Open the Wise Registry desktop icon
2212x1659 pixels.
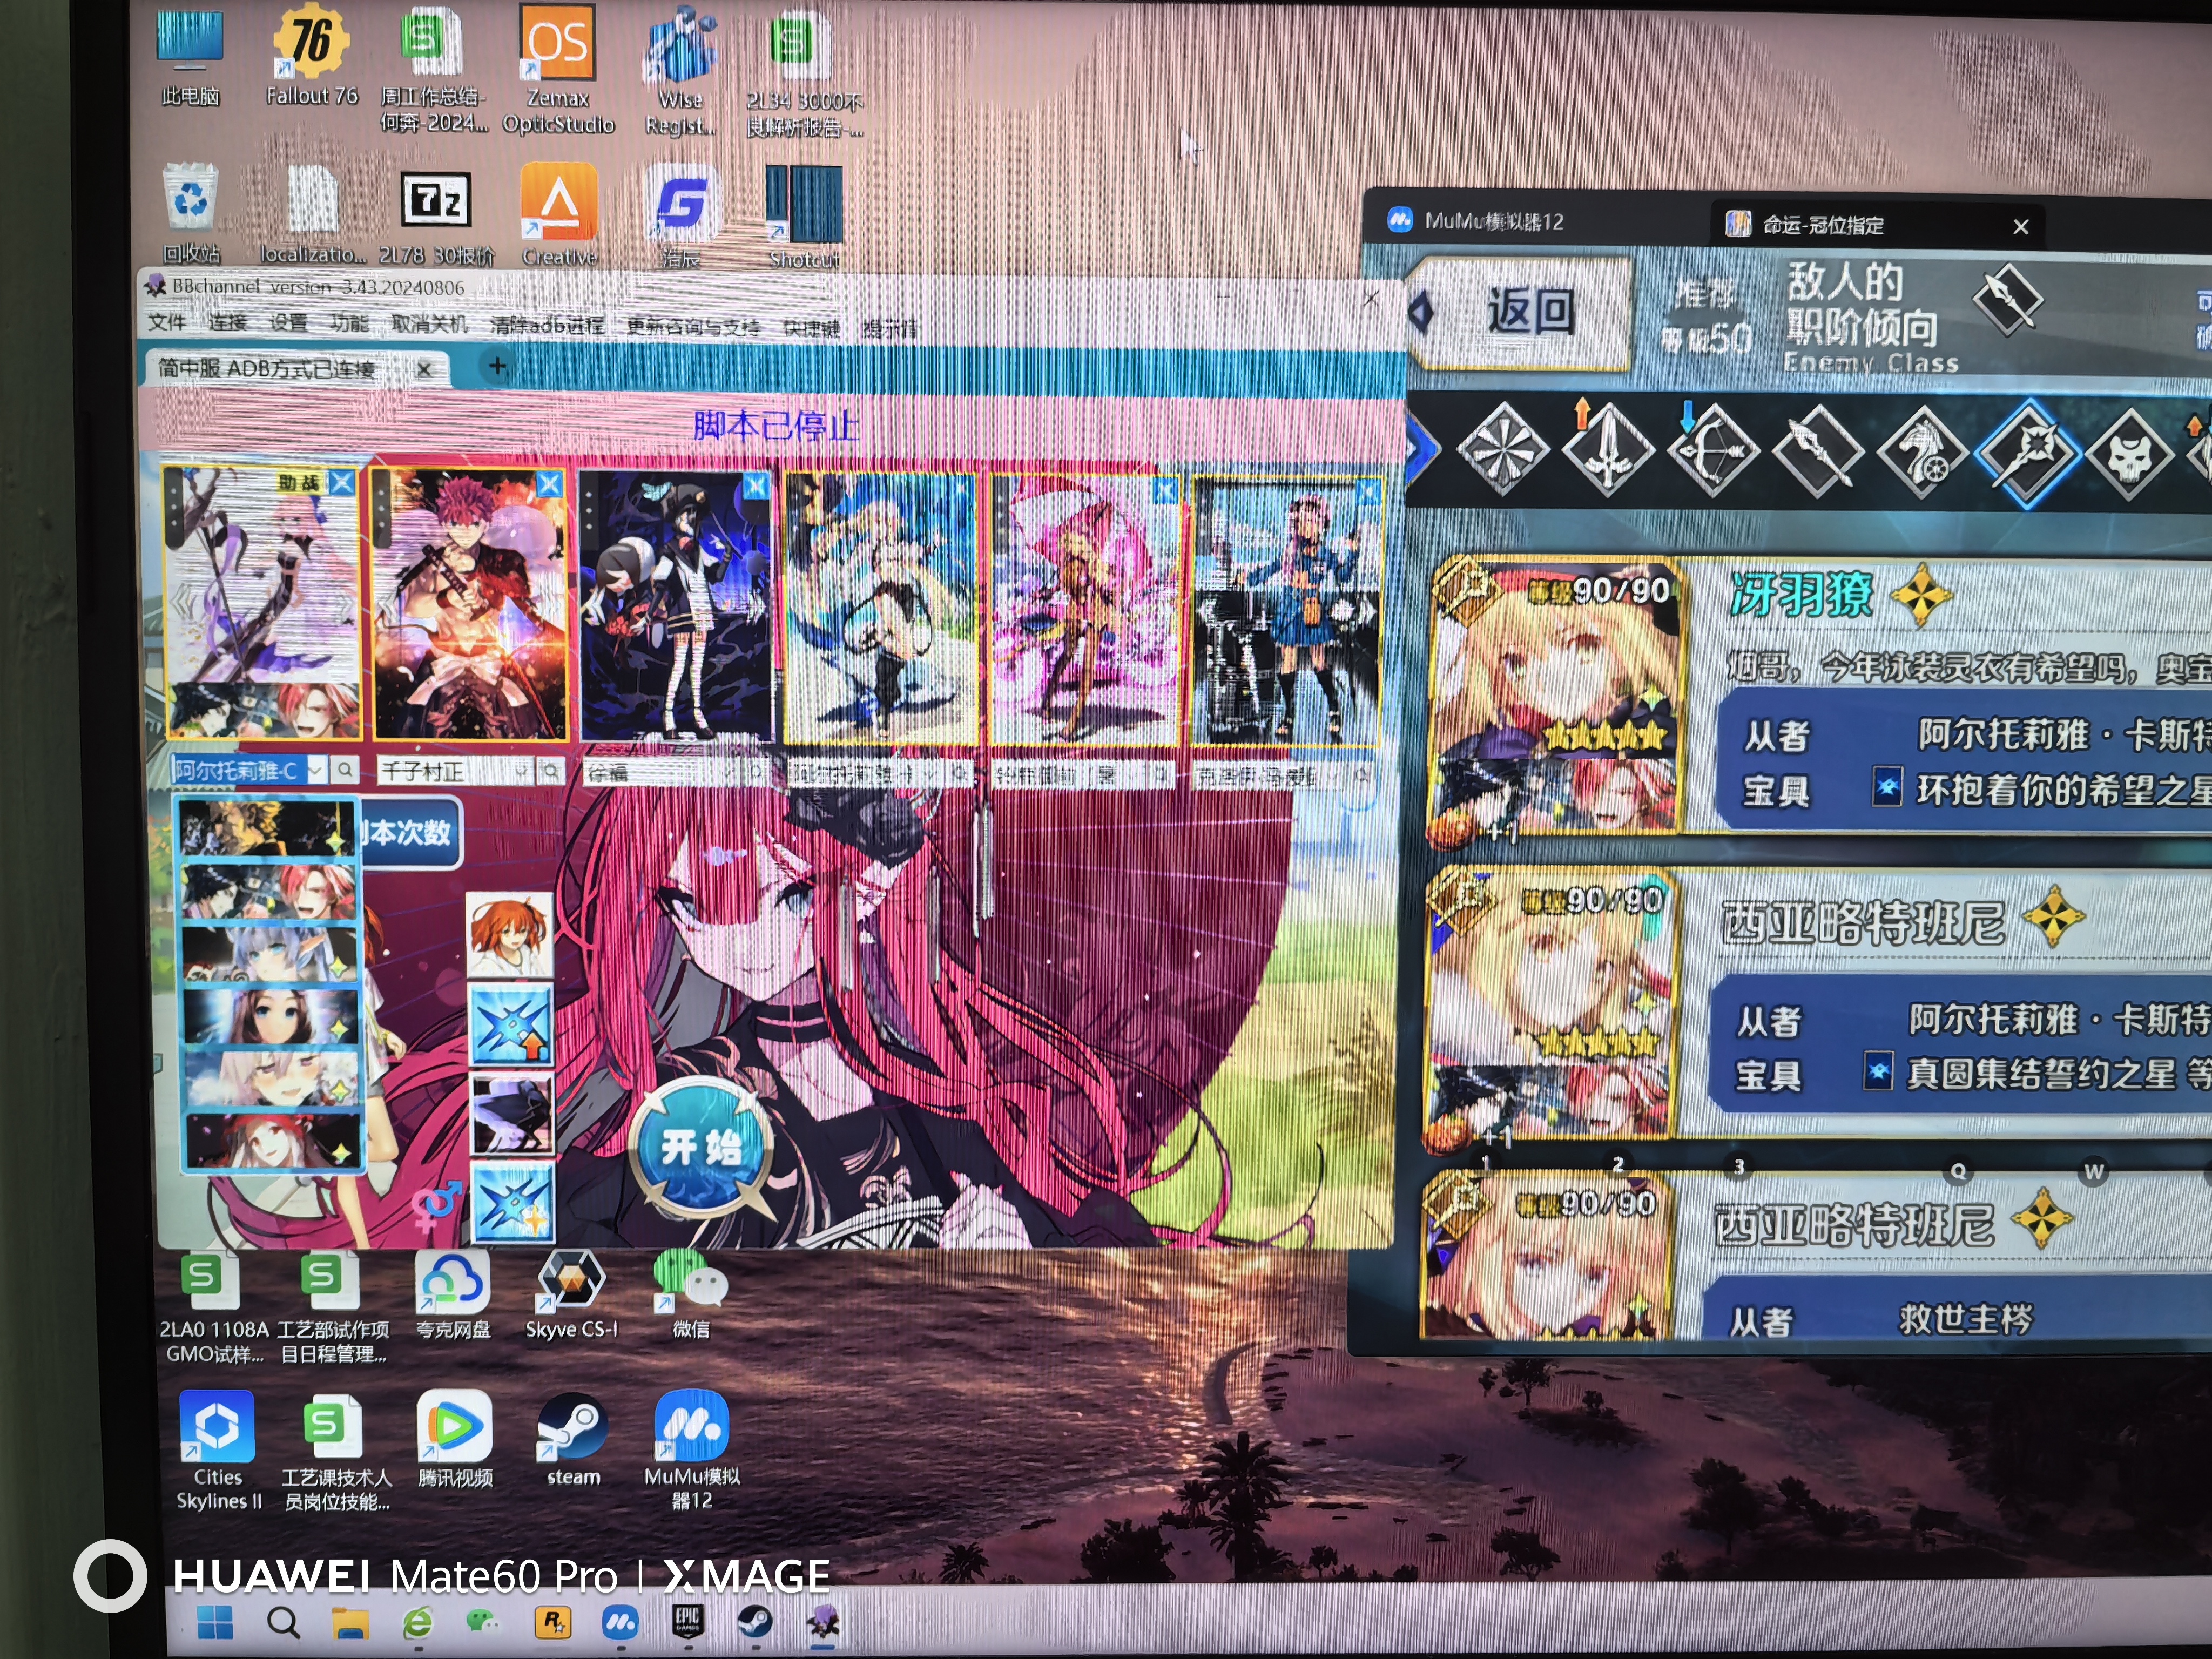681,70
